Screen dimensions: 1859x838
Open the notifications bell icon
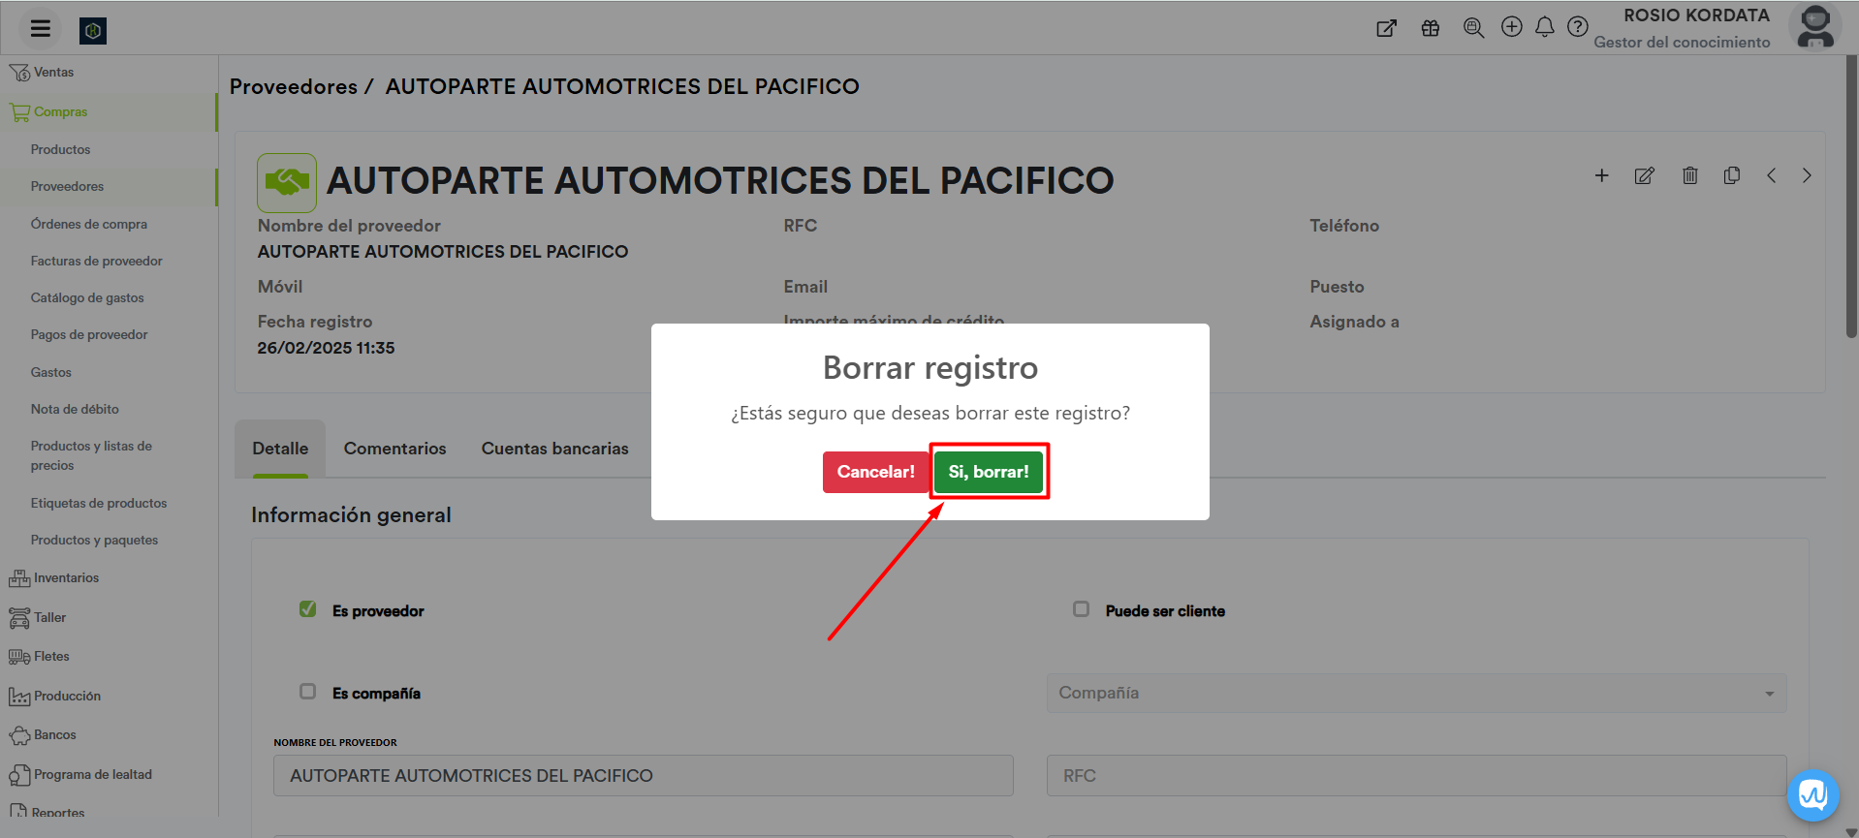pos(1544,27)
